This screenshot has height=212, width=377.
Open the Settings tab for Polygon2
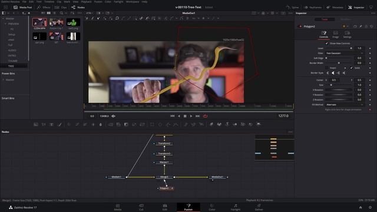347,34
